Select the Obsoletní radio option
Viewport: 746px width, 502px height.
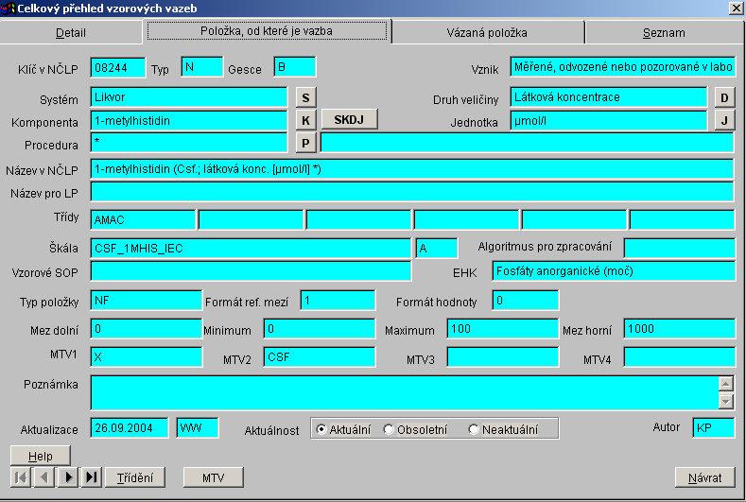click(389, 429)
